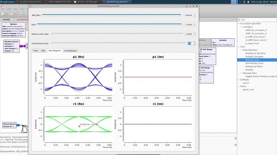Select USRP_Tx_simulator_cf block in tree
277x155 pixels.
(x=256, y=34)
